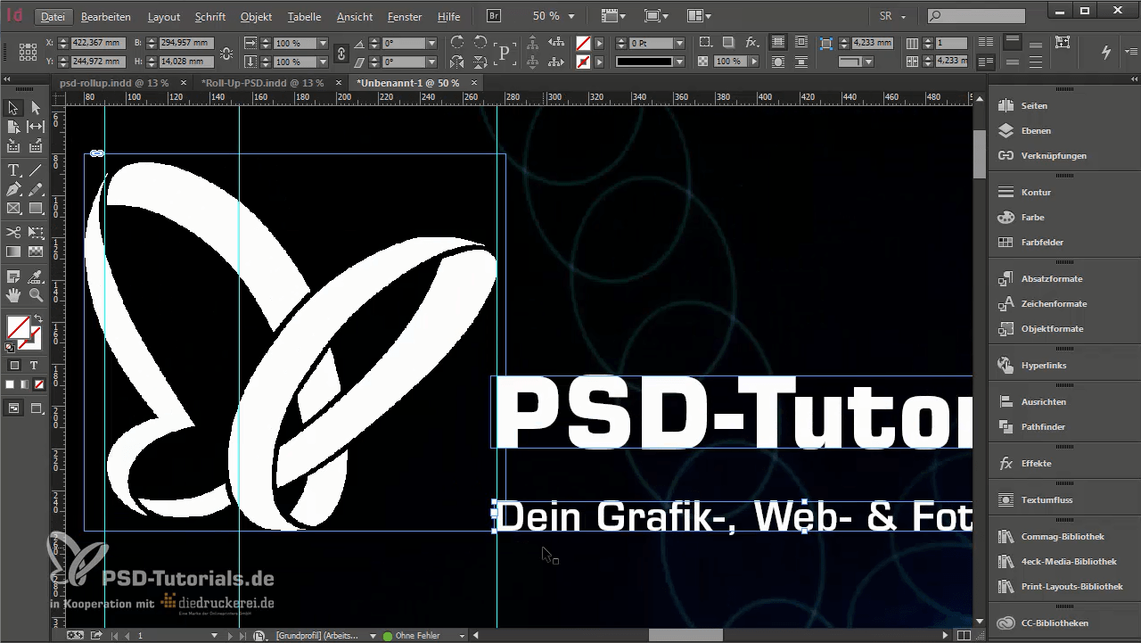This screenshot has width=1141, height=643.
Task: Toggle formatting affects text
Action: [x=34, y=366]
